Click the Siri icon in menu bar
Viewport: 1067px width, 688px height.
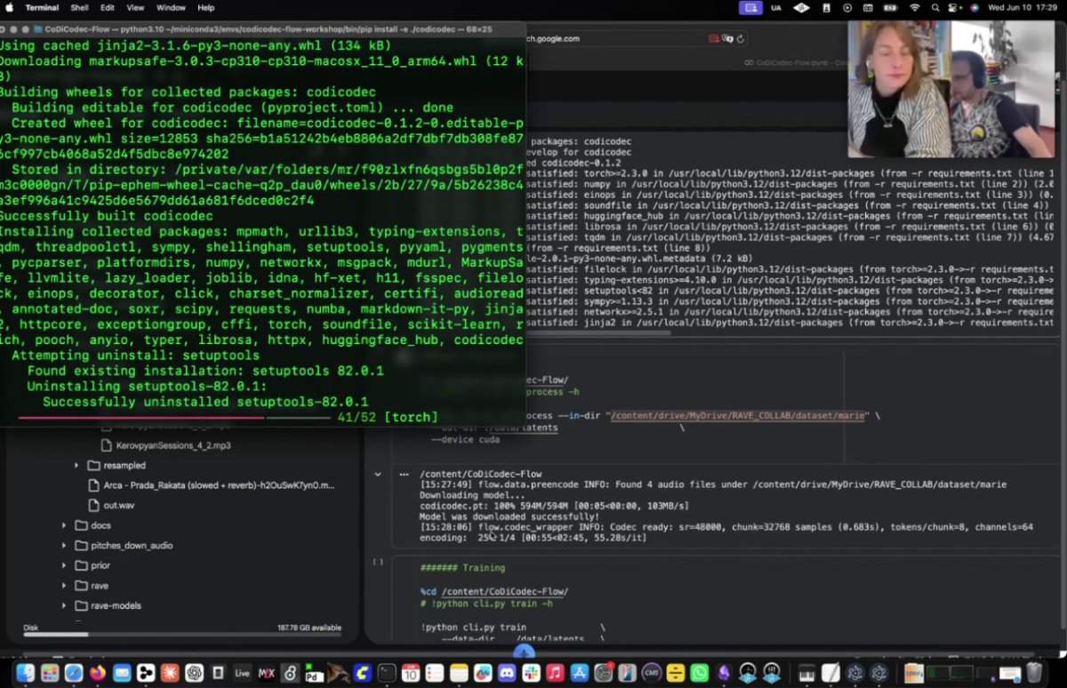[x=973, y=7]
